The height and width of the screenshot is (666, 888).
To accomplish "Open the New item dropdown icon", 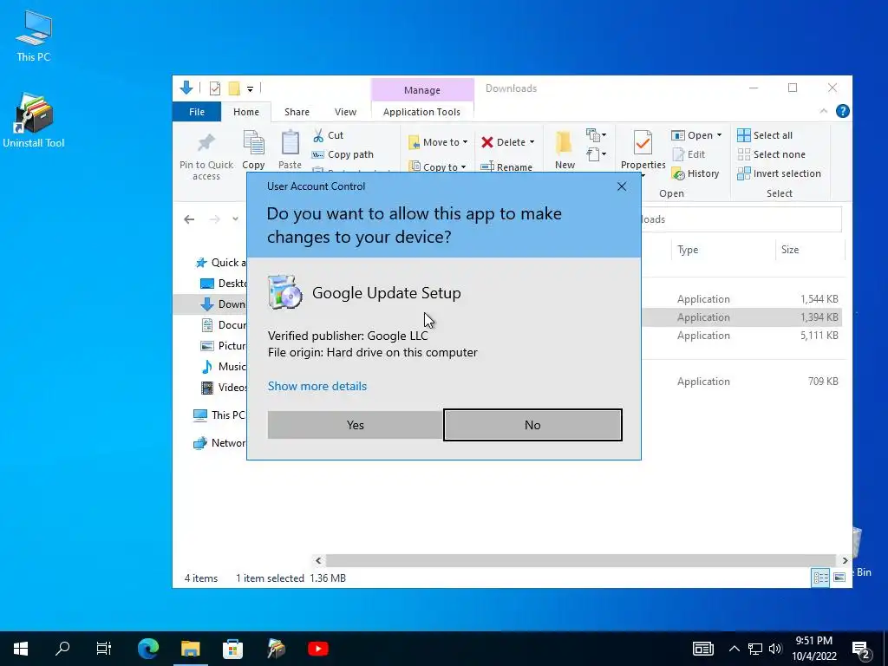I will pos(596,134).
